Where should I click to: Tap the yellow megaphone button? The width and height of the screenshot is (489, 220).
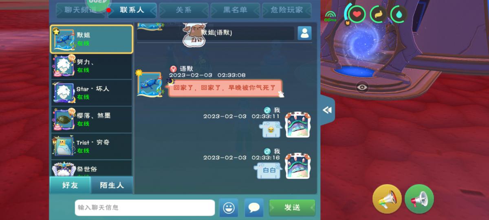coord(387,199)
